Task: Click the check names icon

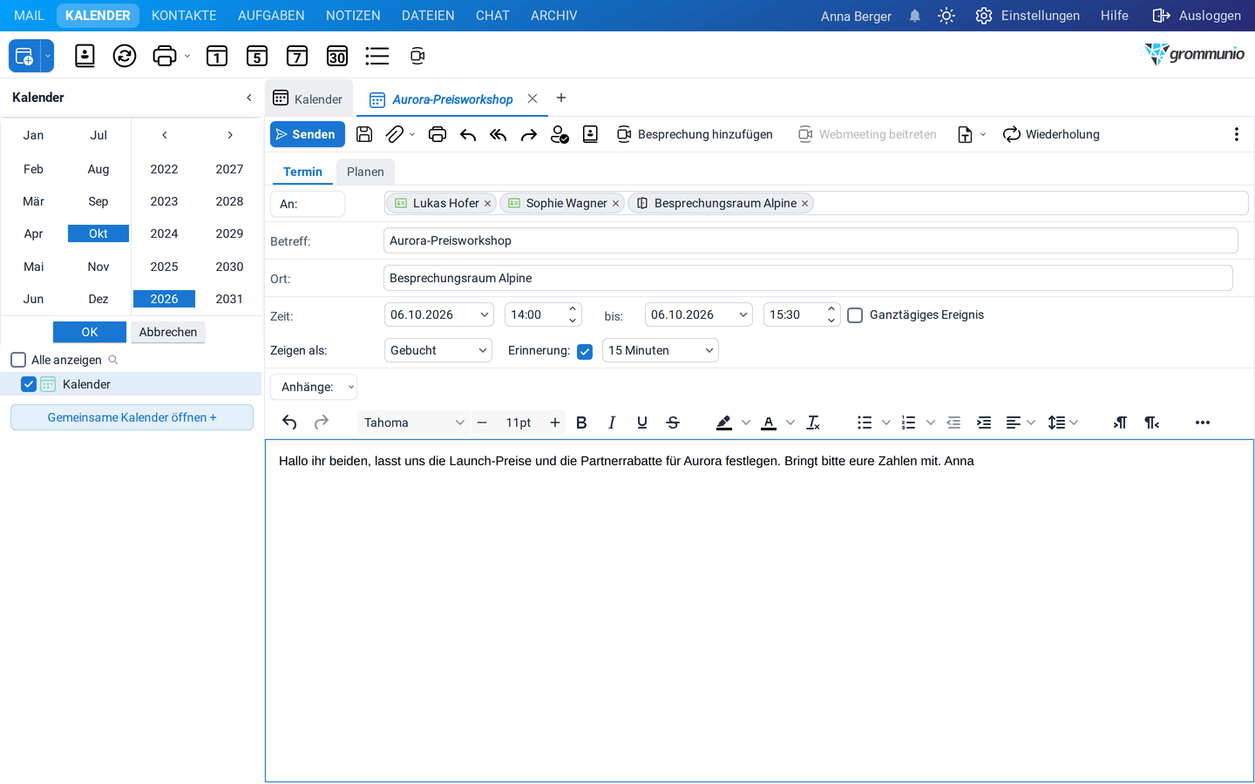Action: point(560,134)
